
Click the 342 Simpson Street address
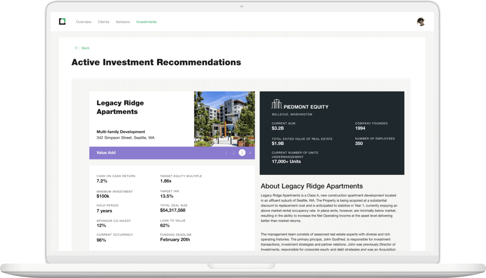[x=125, y=138]
